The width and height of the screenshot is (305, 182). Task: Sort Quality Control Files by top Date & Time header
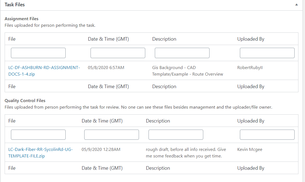[102, 121]
